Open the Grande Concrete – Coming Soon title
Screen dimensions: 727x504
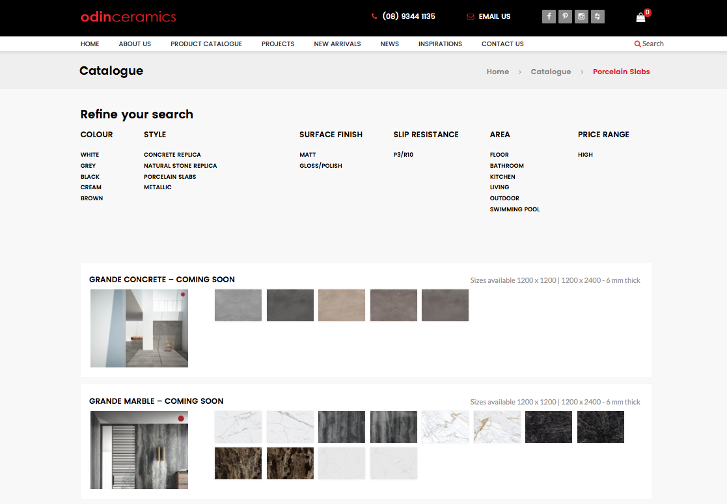(x=162, y=280)
